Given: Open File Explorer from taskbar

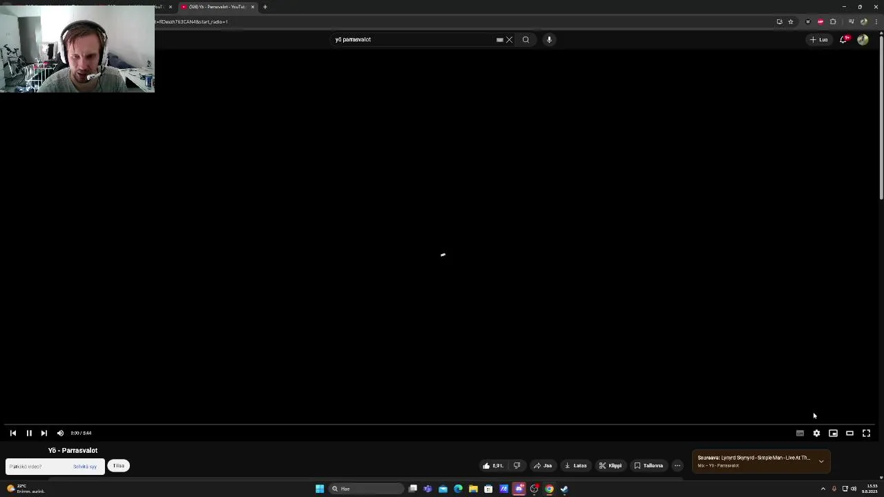Looking at the screenshot, I should [473, 489].
